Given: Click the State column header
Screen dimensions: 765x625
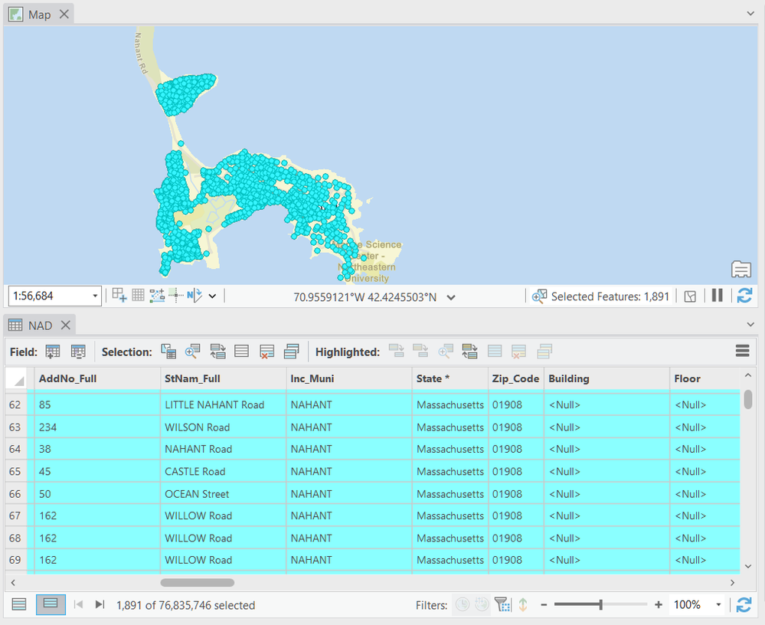Looking at the screenshot, I should pos(450,378).
